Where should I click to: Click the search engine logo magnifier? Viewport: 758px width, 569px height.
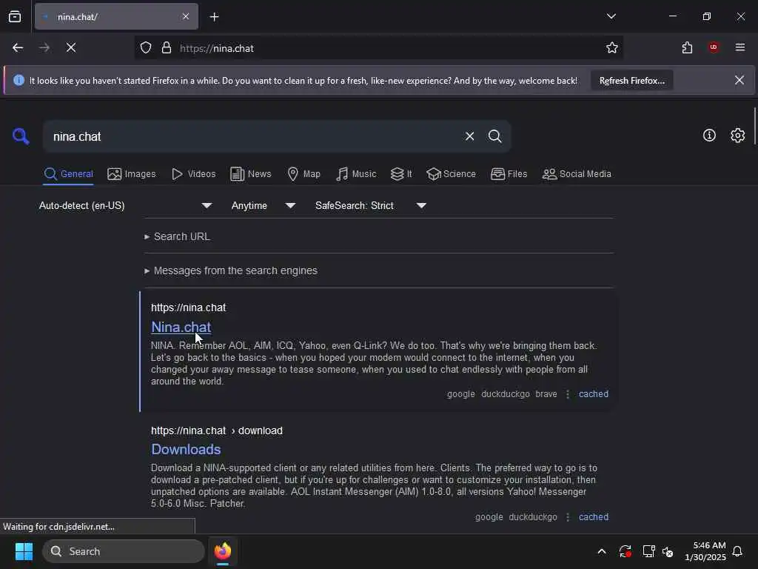pos(21,136)
